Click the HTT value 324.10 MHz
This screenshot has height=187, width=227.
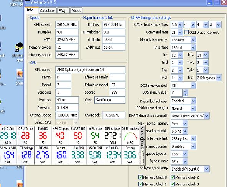click(67, 40)
